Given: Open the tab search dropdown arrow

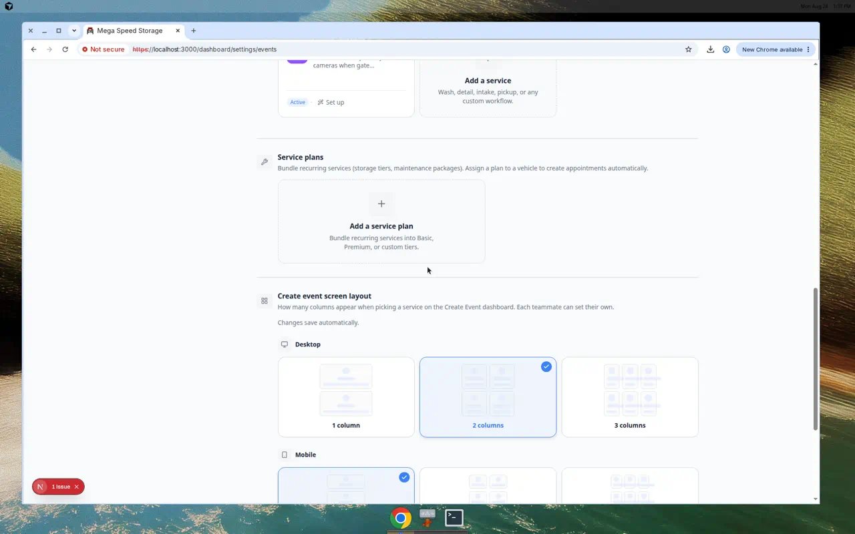Looking at the screenshot, I should (74, 31).
